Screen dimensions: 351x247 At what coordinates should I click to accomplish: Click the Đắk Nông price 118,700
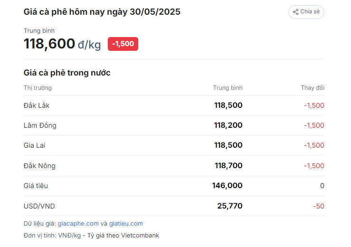point(228,166)
